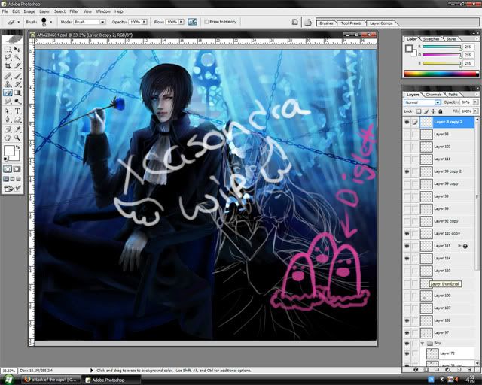Open the eraser Opacity slider arrow
Screen dimensions: 482x385
144,22
